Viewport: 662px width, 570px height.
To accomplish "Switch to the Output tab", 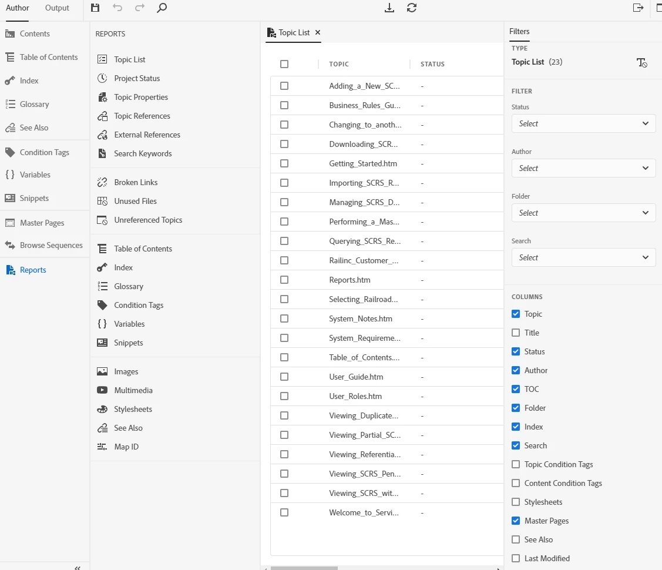I will (x=57, y=8).
